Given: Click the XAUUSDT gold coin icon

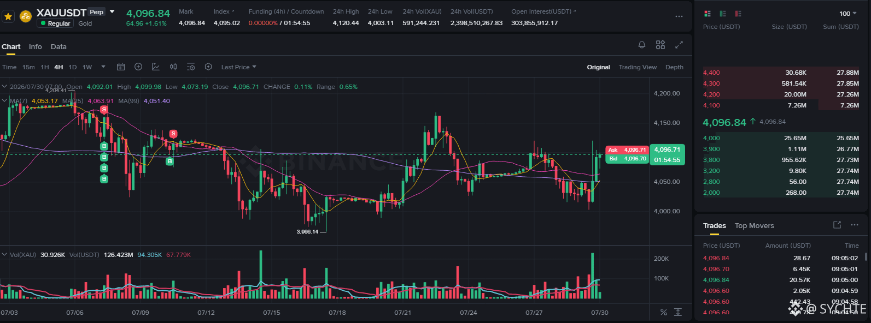Looking at the screenshot, I should point(26,16).
